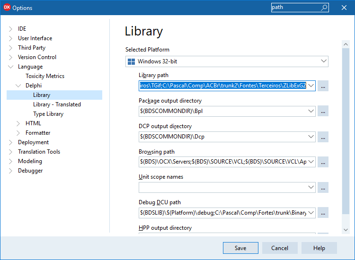Click scrollbar up arrow
This screenshot has height=260, width=355.
click(346, 44)
